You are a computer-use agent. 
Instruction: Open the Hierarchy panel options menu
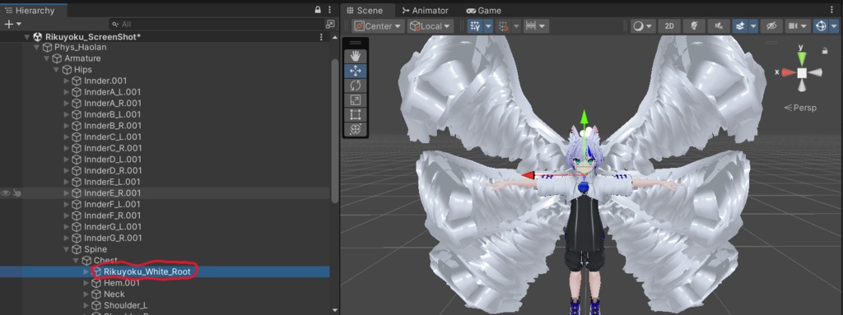pyautogui.click(x=329, y=10)
